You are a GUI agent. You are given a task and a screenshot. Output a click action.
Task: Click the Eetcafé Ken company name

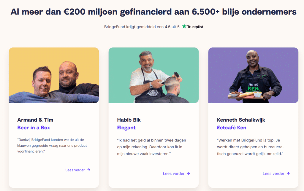[232, 128]
